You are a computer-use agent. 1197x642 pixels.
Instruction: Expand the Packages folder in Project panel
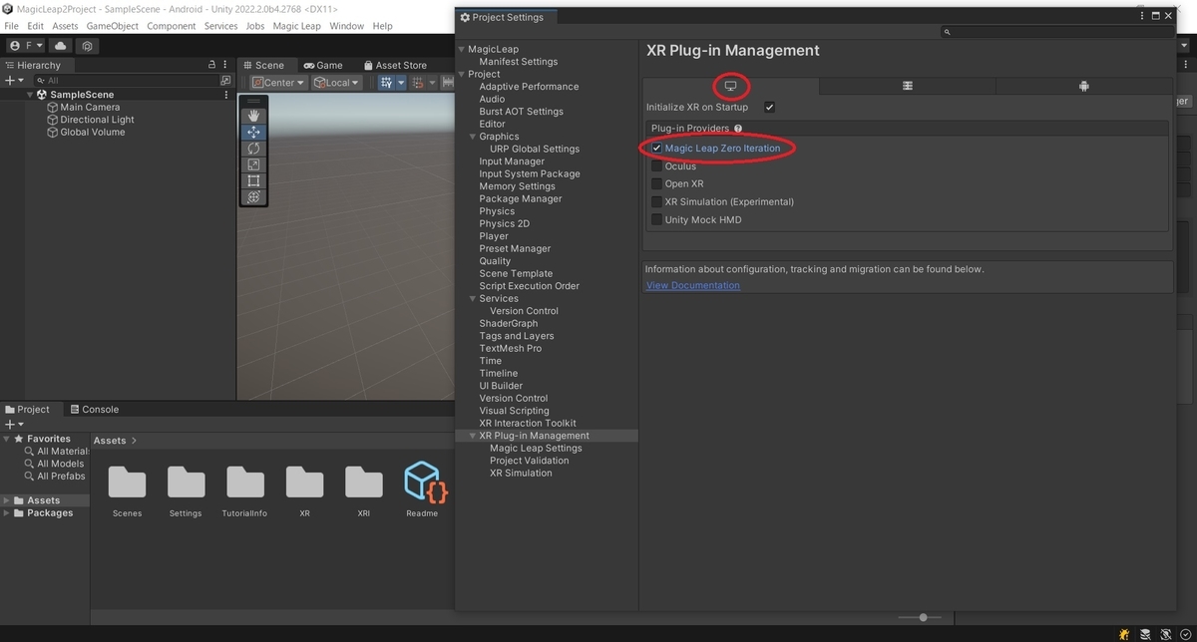[x=7, y=513]
